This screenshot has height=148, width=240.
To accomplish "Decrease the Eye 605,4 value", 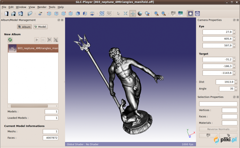I will (234, 40).
